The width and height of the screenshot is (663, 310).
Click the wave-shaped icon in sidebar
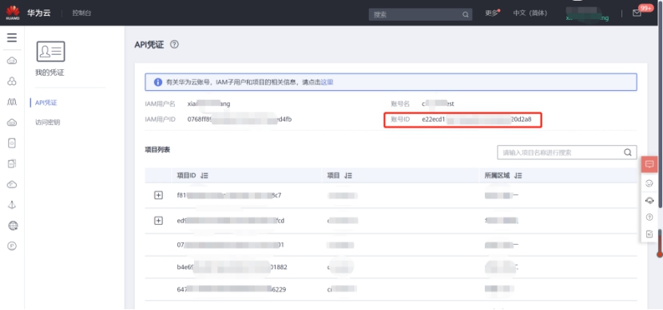12,102
